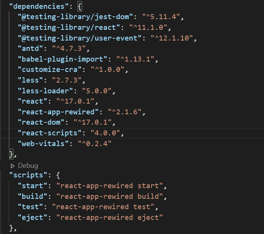Click the "antd" dependency key
Image resolution: width=264 pixels, height=234 pixels.
point(30,49)
